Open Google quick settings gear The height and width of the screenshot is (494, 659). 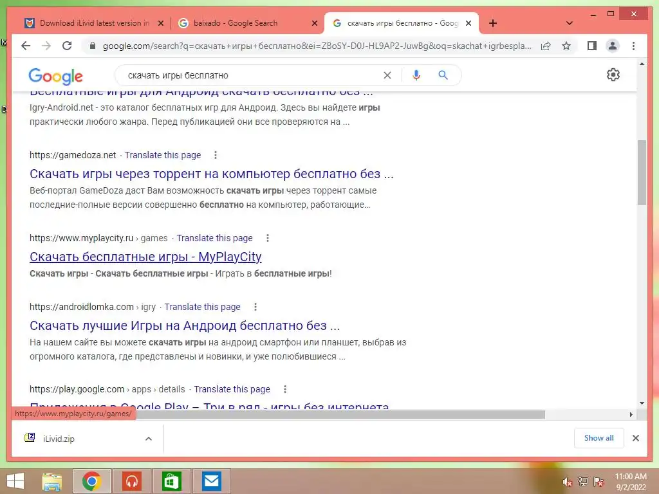(613, 75)
